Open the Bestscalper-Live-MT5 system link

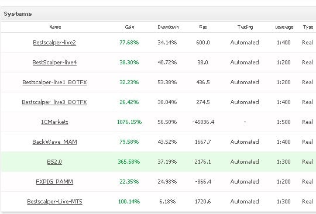[54, 202]
